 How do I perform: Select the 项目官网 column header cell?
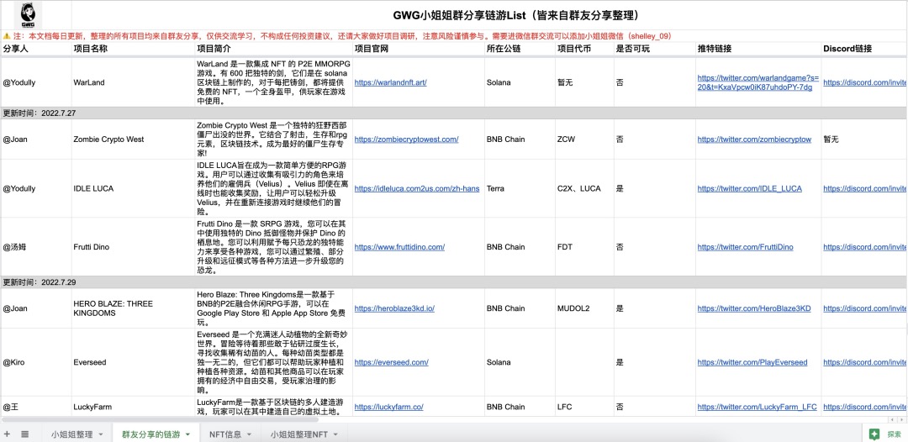point(418,49)
